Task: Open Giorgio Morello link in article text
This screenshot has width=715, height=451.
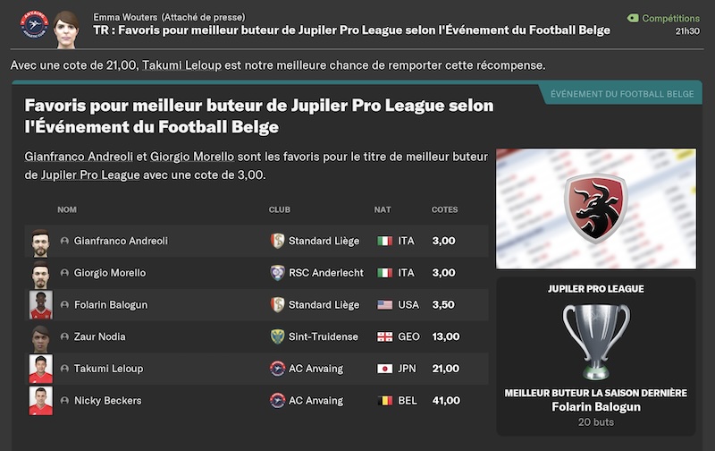Action: pyautogui.click(x=192, y=157)
